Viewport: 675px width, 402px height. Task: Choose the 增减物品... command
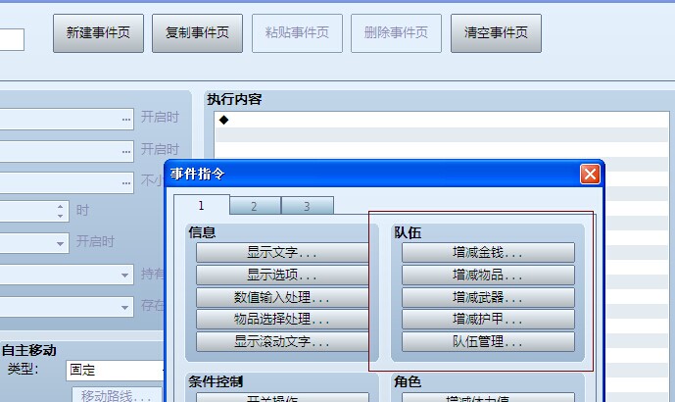click(x=488, y=275)
